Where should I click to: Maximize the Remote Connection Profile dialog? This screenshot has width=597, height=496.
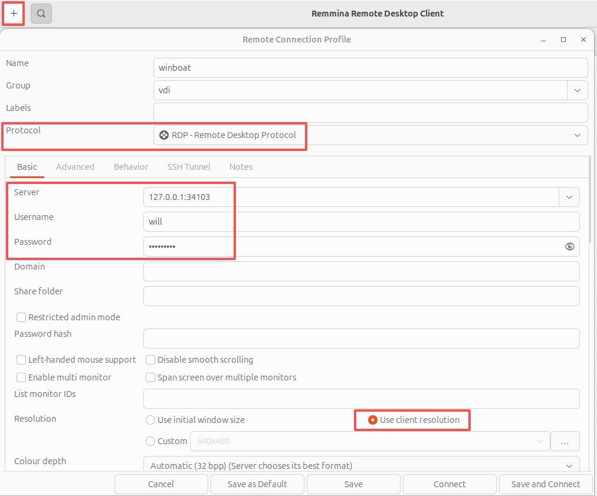coord(563,40)
